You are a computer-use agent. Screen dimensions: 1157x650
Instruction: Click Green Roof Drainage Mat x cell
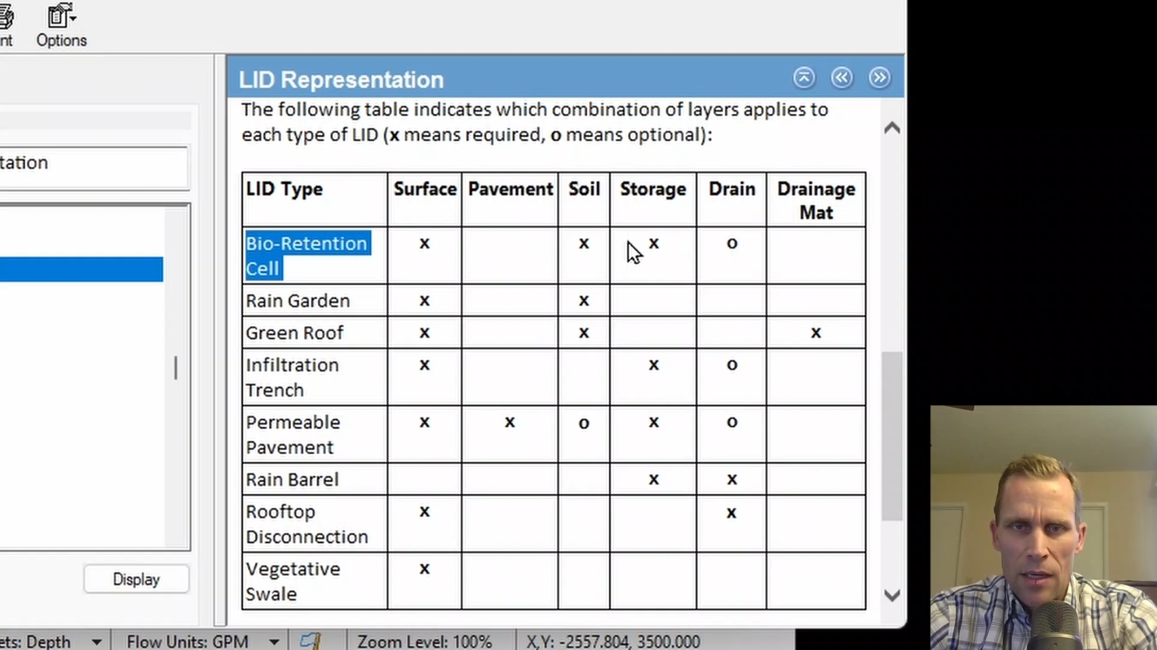tap(816, 333)
